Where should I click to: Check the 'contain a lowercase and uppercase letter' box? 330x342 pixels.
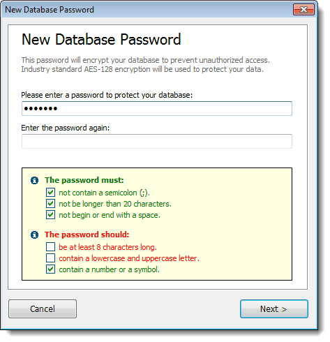[50, 258]
